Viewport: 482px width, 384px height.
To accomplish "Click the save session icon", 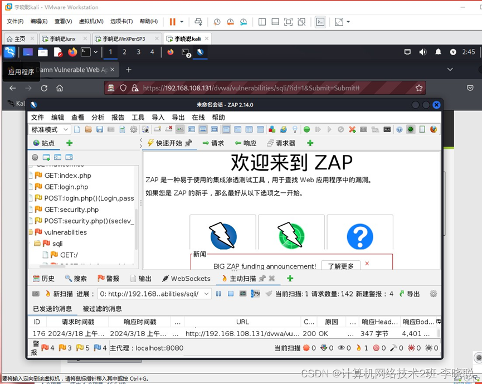I will (100, 129).
